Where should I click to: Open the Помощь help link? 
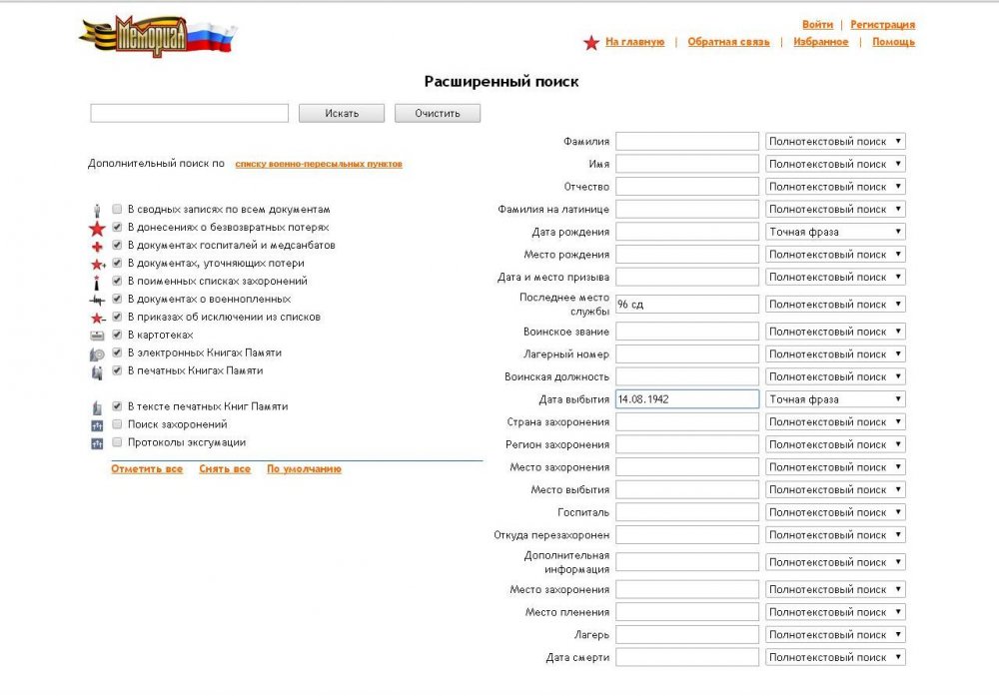point(893,42)
